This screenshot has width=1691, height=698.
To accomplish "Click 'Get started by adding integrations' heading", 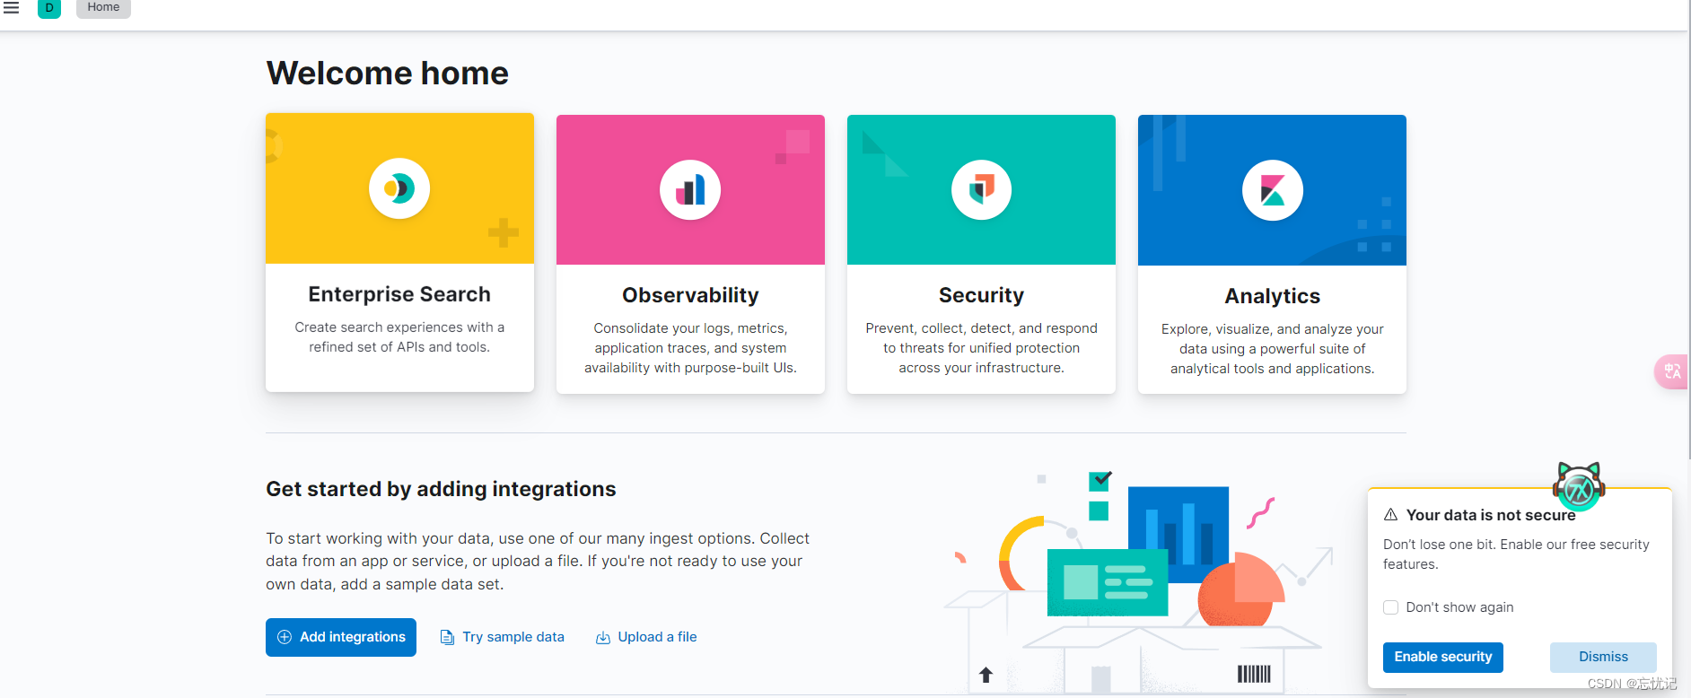I will [x=441, y=489].
